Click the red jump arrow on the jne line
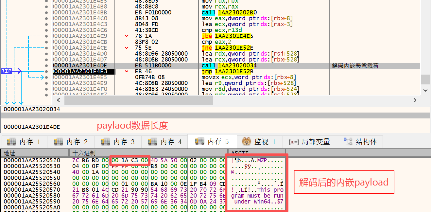The width and height of the screenshot is (431, 212). (127, 48)
